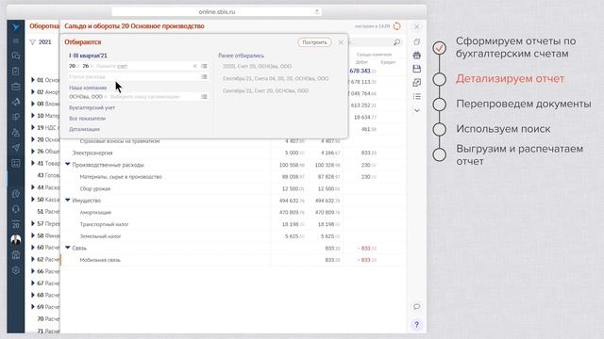Click the link export icon in right toolbar

(417, 83)
